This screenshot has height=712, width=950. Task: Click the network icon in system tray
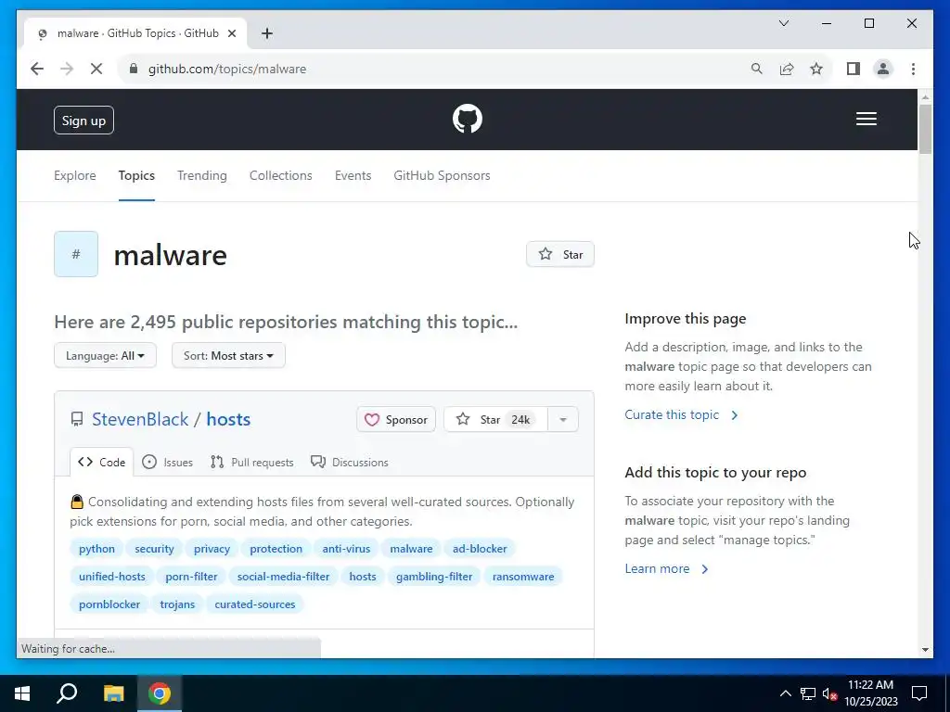click(808, 693)
